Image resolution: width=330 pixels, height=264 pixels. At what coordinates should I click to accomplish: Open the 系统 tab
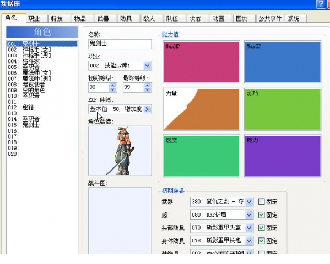(296, 19)
